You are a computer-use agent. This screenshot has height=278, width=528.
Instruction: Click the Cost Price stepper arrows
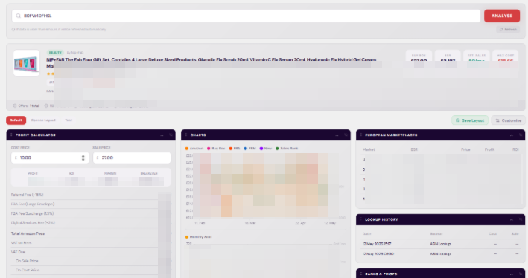coord(83,158)
